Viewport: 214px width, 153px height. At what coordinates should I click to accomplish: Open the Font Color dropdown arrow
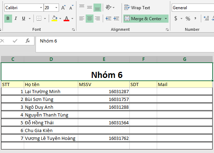[x=72, y=18]
